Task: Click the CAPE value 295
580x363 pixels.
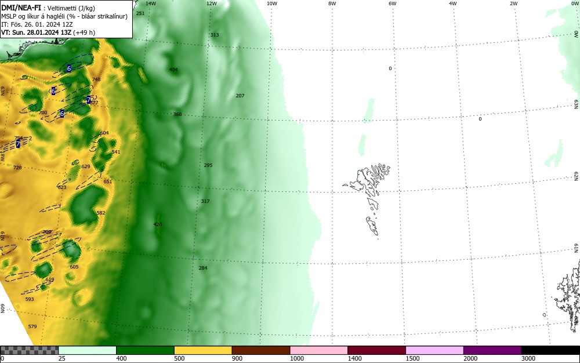Action: [208, 165]
